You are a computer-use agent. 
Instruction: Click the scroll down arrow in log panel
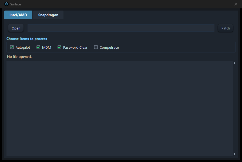(234, 154)
